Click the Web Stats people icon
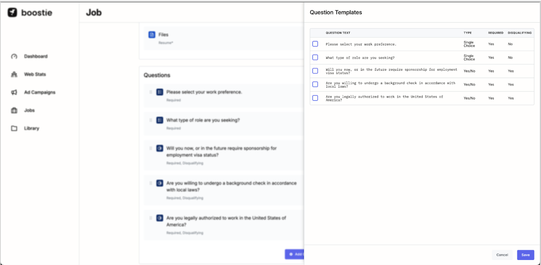This screenshot has height=265, width=541. (x=14, y=74)
